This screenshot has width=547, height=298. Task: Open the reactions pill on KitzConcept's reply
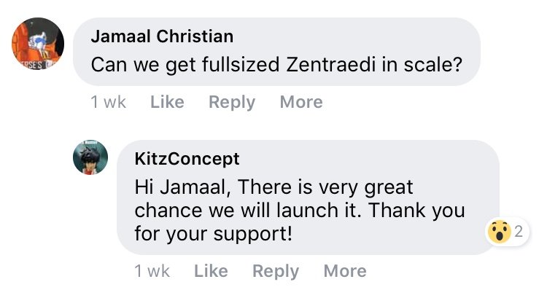(507, 232)
